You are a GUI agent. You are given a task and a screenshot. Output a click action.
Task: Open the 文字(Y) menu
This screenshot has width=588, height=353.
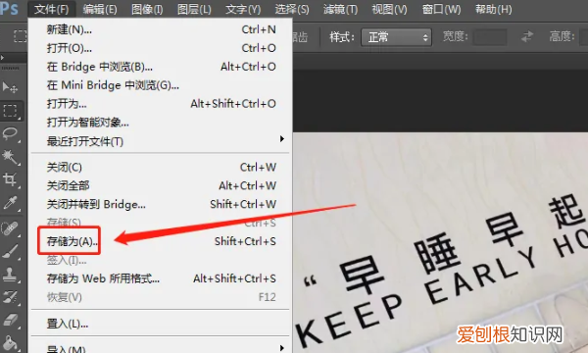tap(243, 9)
